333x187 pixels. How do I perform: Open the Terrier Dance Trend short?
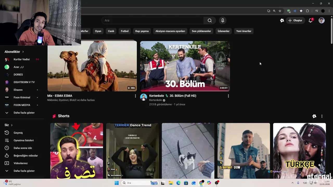(132, 151)
